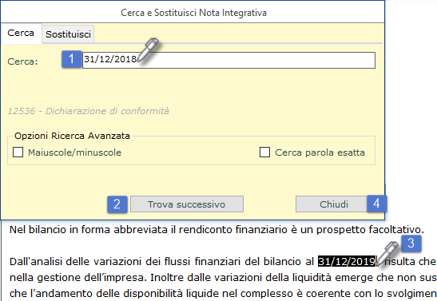Click the blue number 4 badge
437x301 pixels.
376,204
